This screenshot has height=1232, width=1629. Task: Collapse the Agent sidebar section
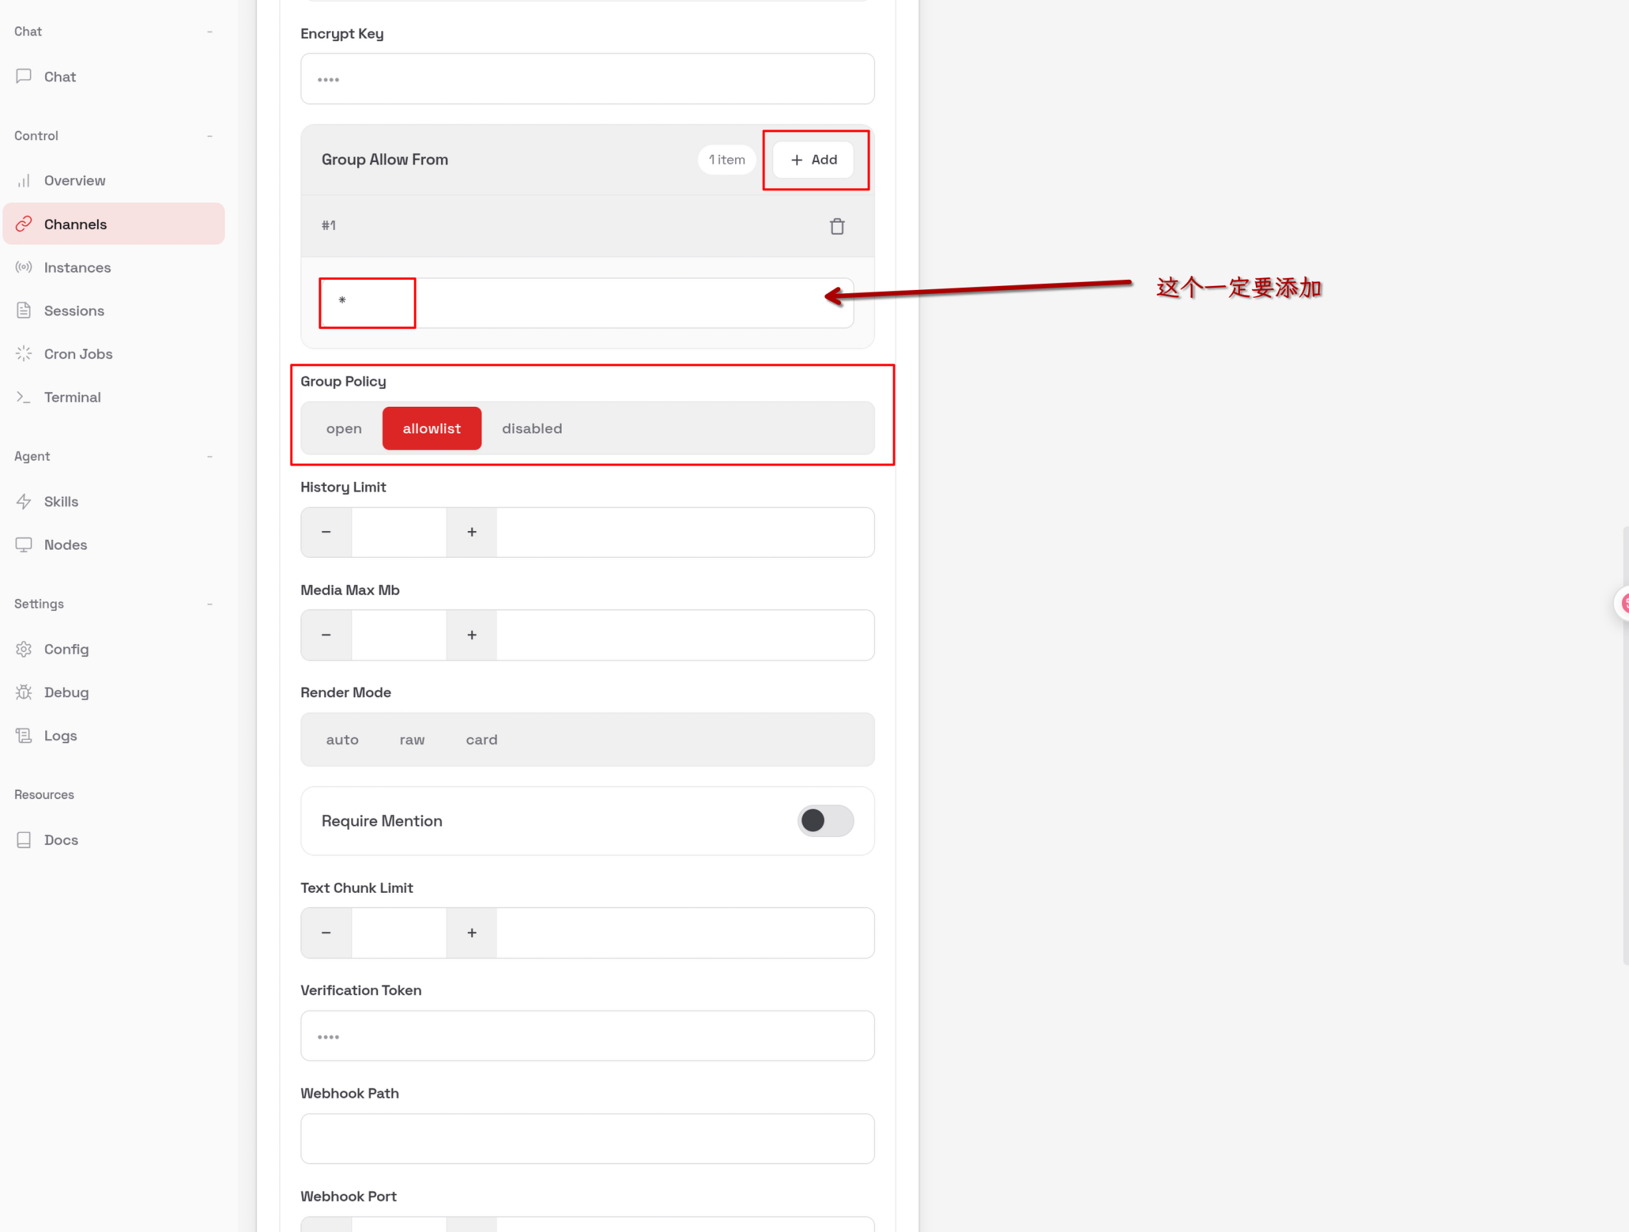tap(210, 456)
